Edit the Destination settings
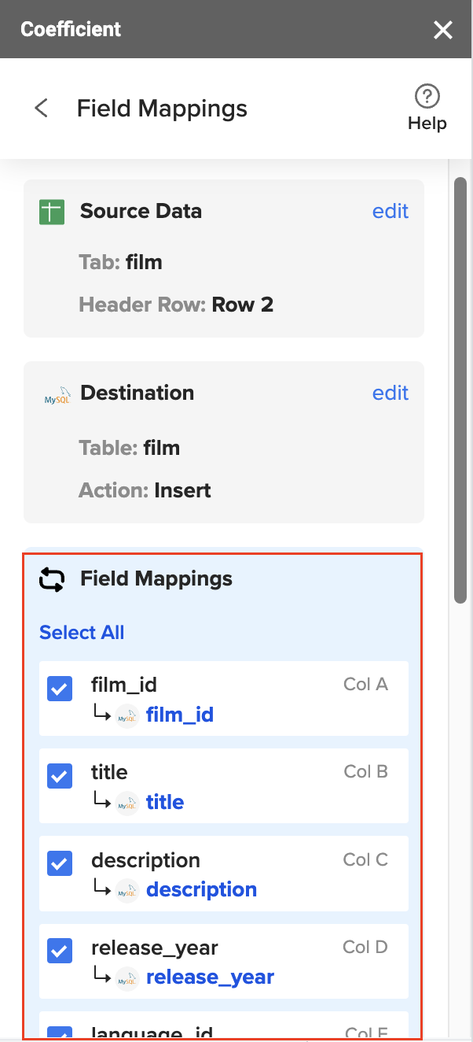 click(390, 393)
